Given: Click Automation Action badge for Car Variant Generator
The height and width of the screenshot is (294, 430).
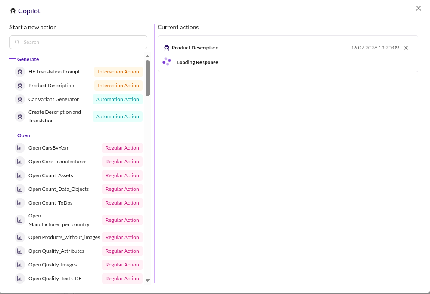Looking at the screenshot, I should click(x=117, y=99).
